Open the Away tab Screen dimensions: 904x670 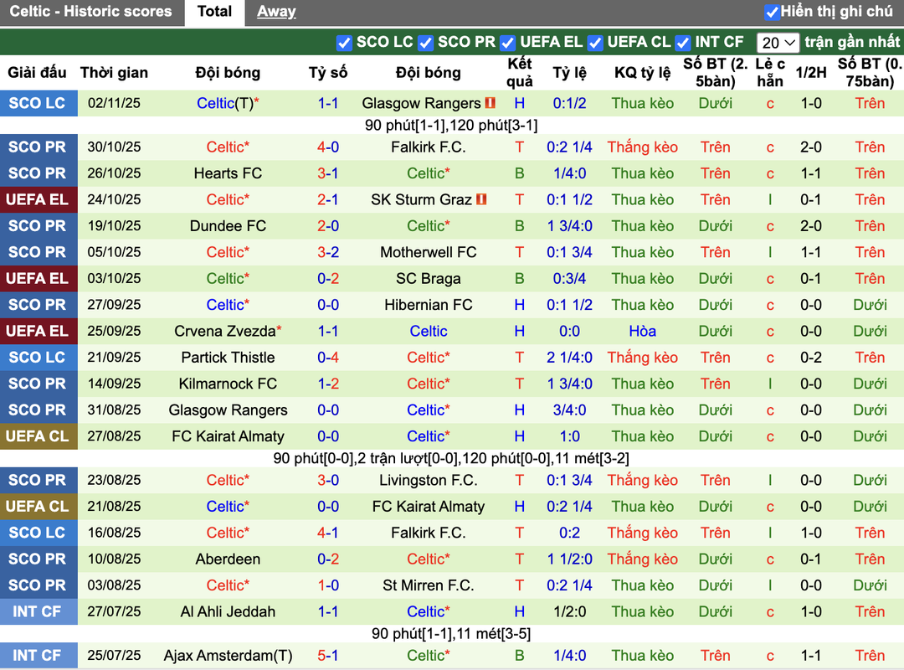(x=276, y=12)
